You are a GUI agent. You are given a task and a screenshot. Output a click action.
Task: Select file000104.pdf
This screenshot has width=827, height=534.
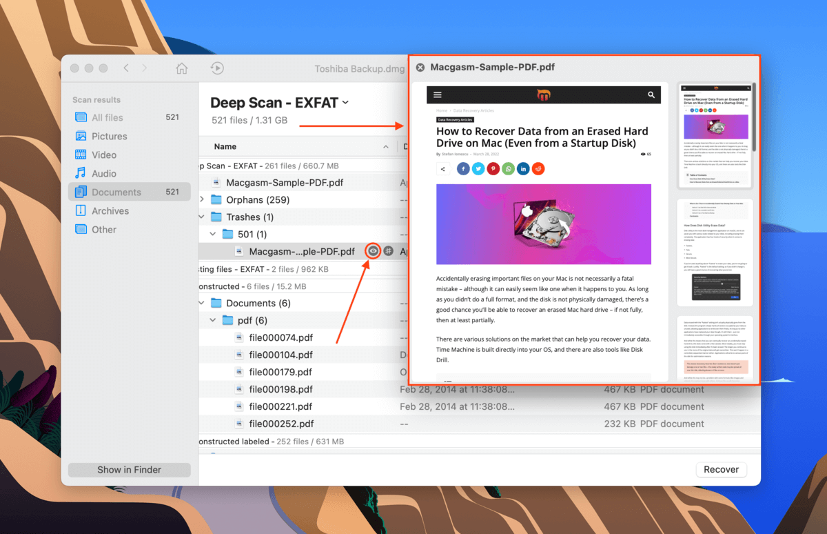[x=280, y=355]
